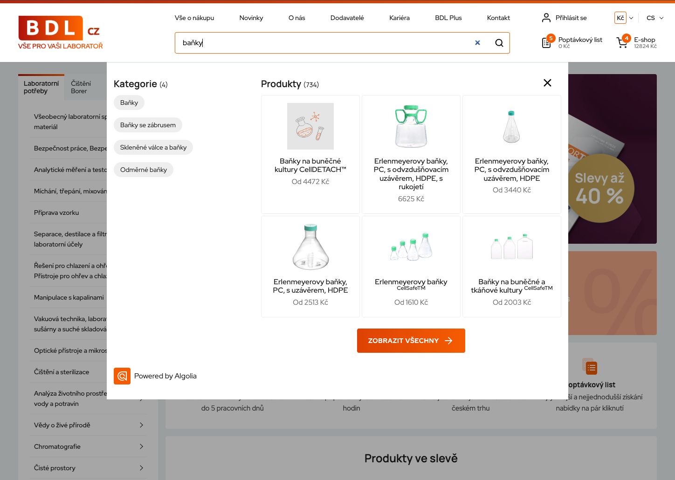Click the Zobrazit všechny button
Viewport: 675px width, 480px height.
pos(411,341)
